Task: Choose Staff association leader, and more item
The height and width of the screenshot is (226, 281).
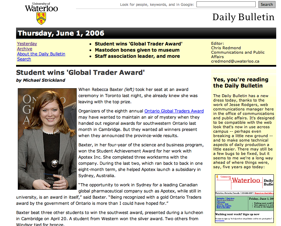Action: (137, 56)
